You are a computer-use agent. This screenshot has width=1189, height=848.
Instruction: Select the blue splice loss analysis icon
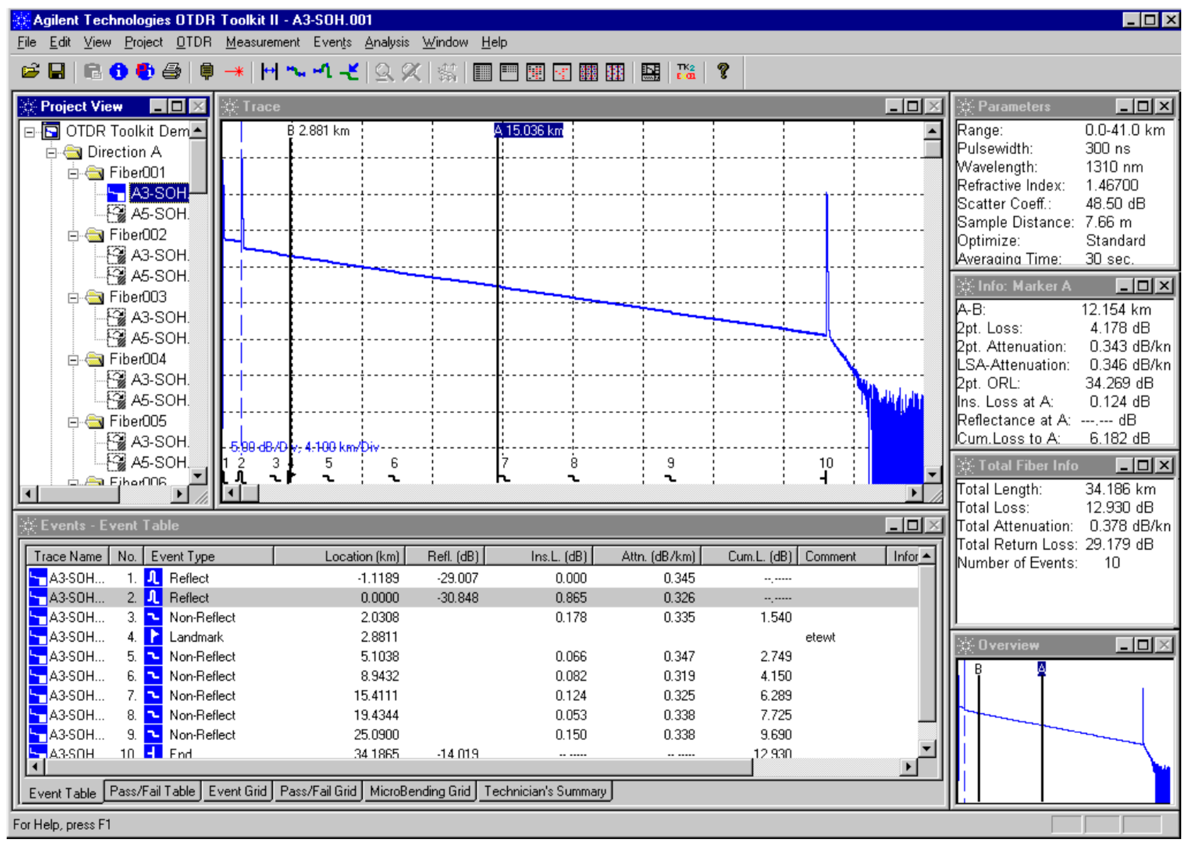point(295,71)
